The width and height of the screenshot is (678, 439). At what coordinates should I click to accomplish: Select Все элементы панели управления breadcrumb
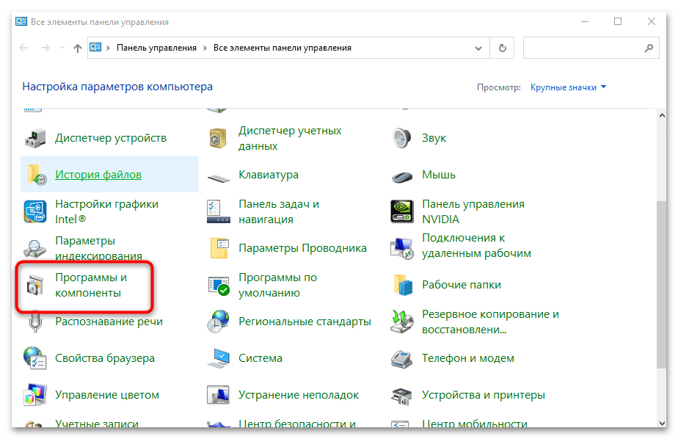(x=282, y=48)
